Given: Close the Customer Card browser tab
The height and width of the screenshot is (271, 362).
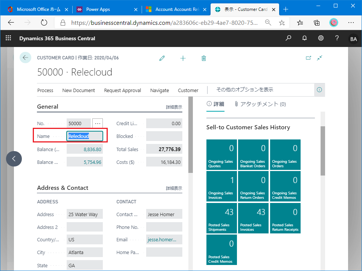Looking at the screenshot, I should coord(273,9).
